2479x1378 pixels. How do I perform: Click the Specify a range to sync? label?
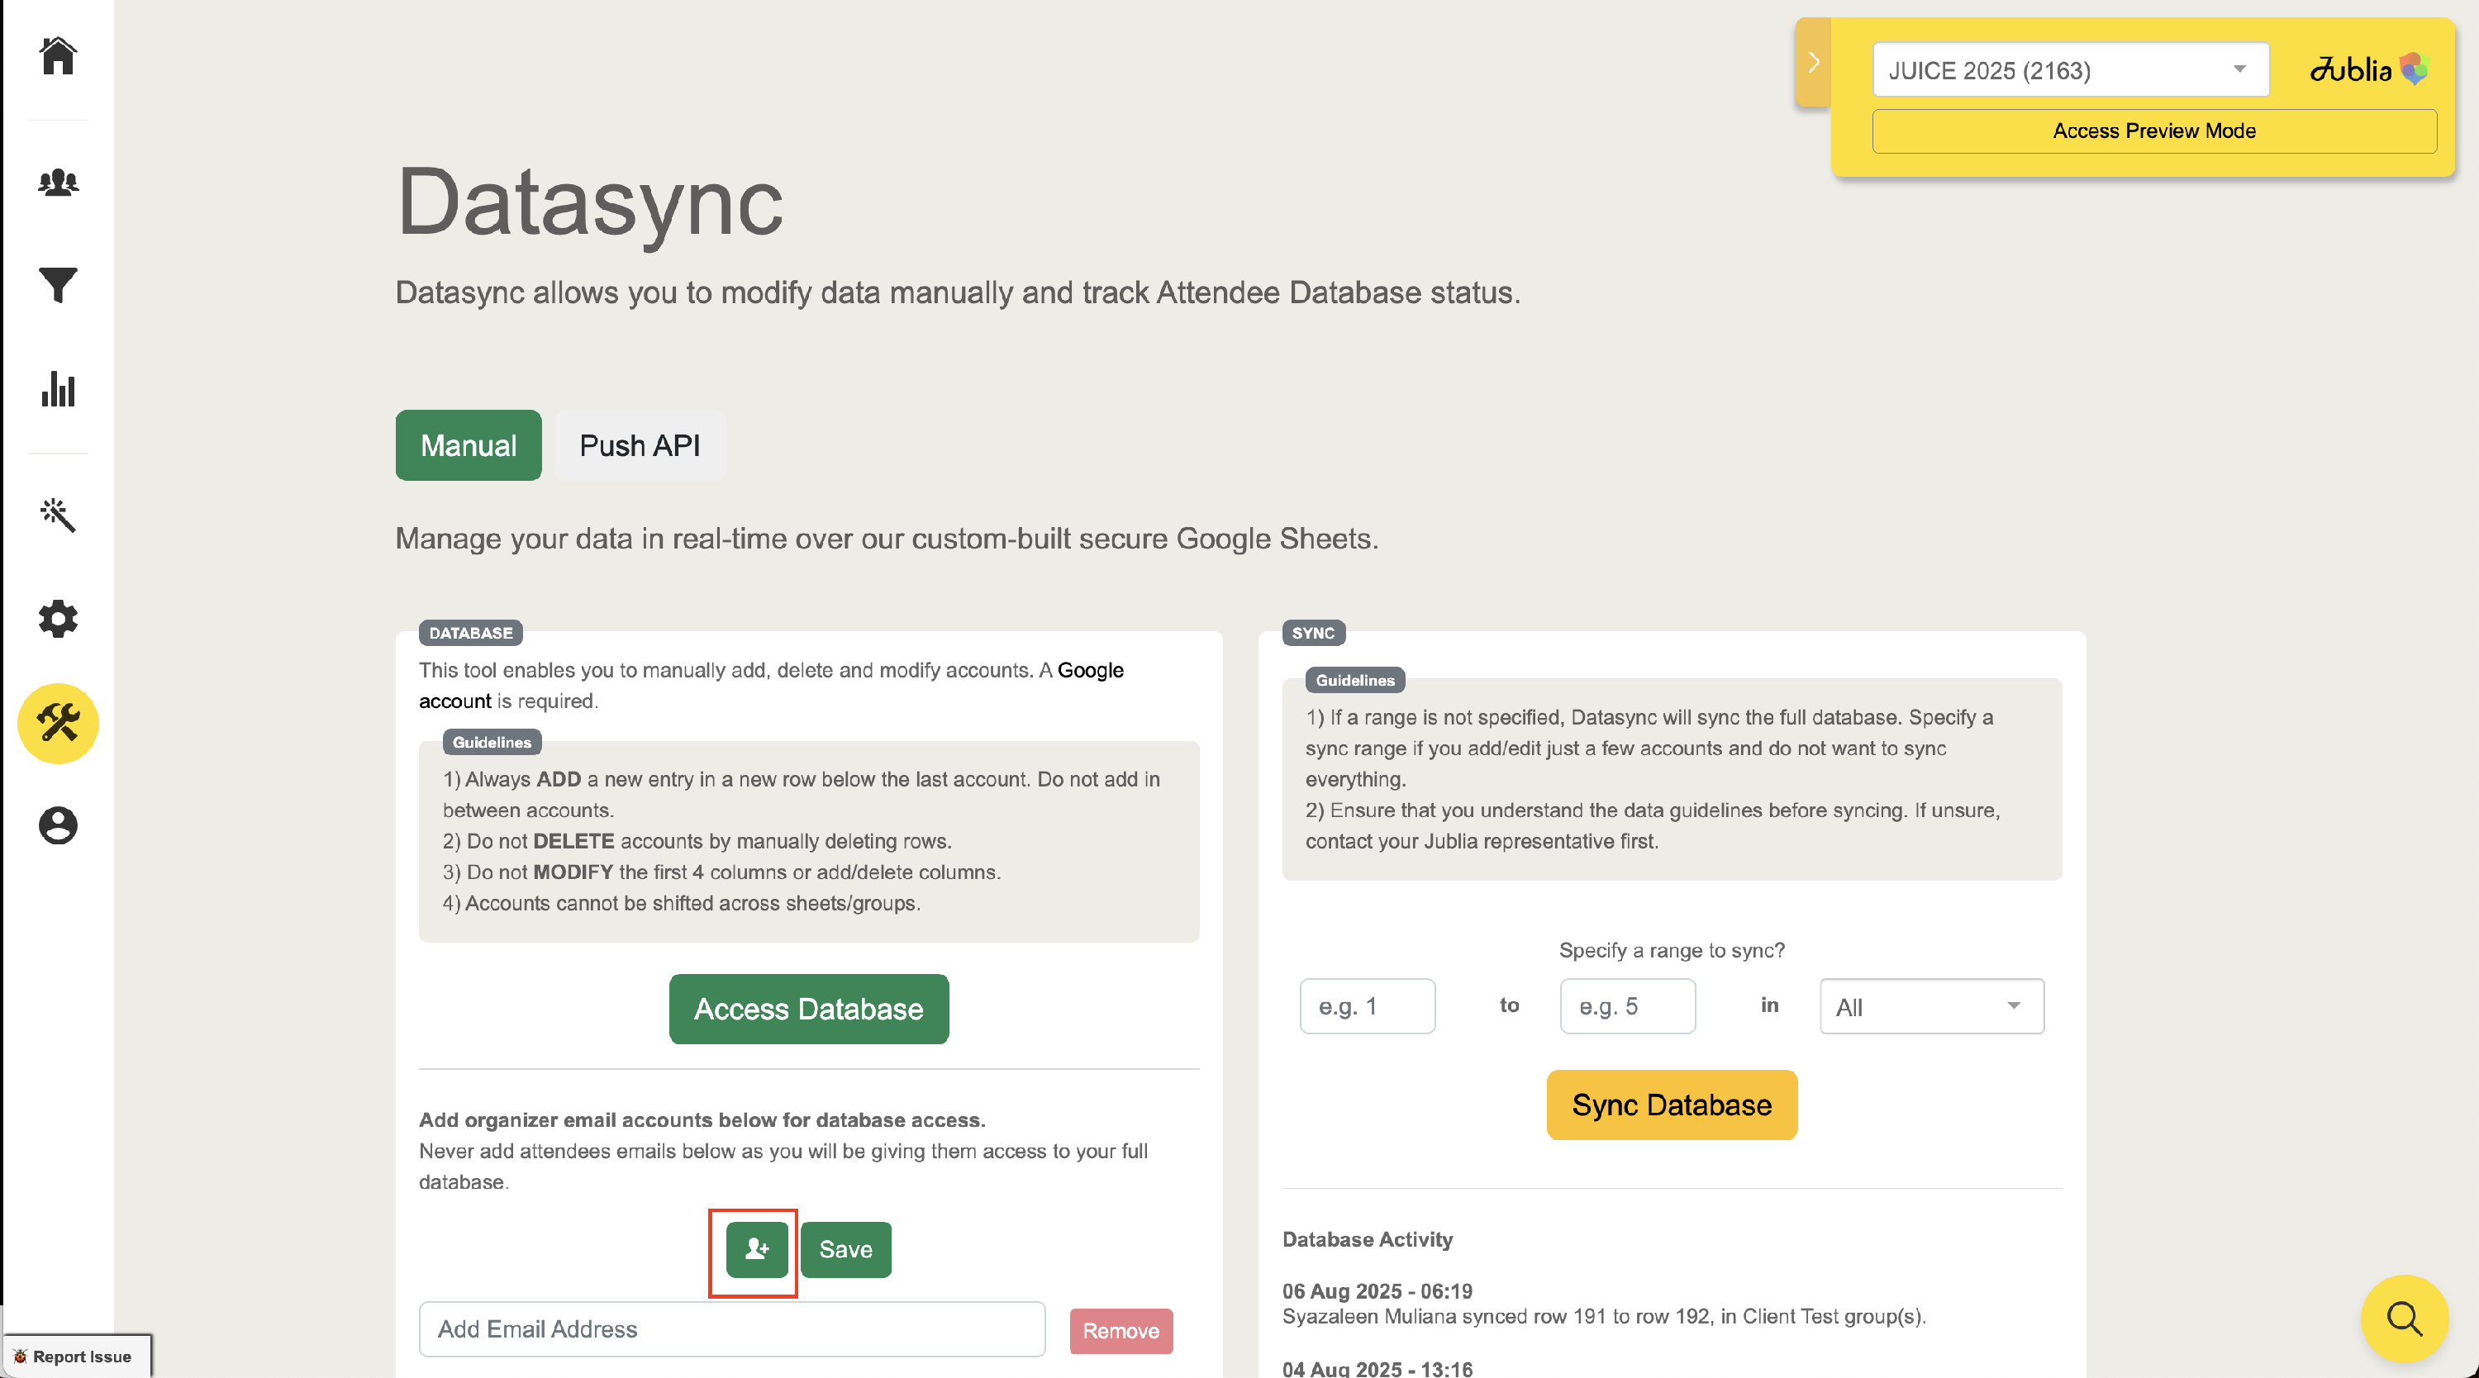point(1672,951)
